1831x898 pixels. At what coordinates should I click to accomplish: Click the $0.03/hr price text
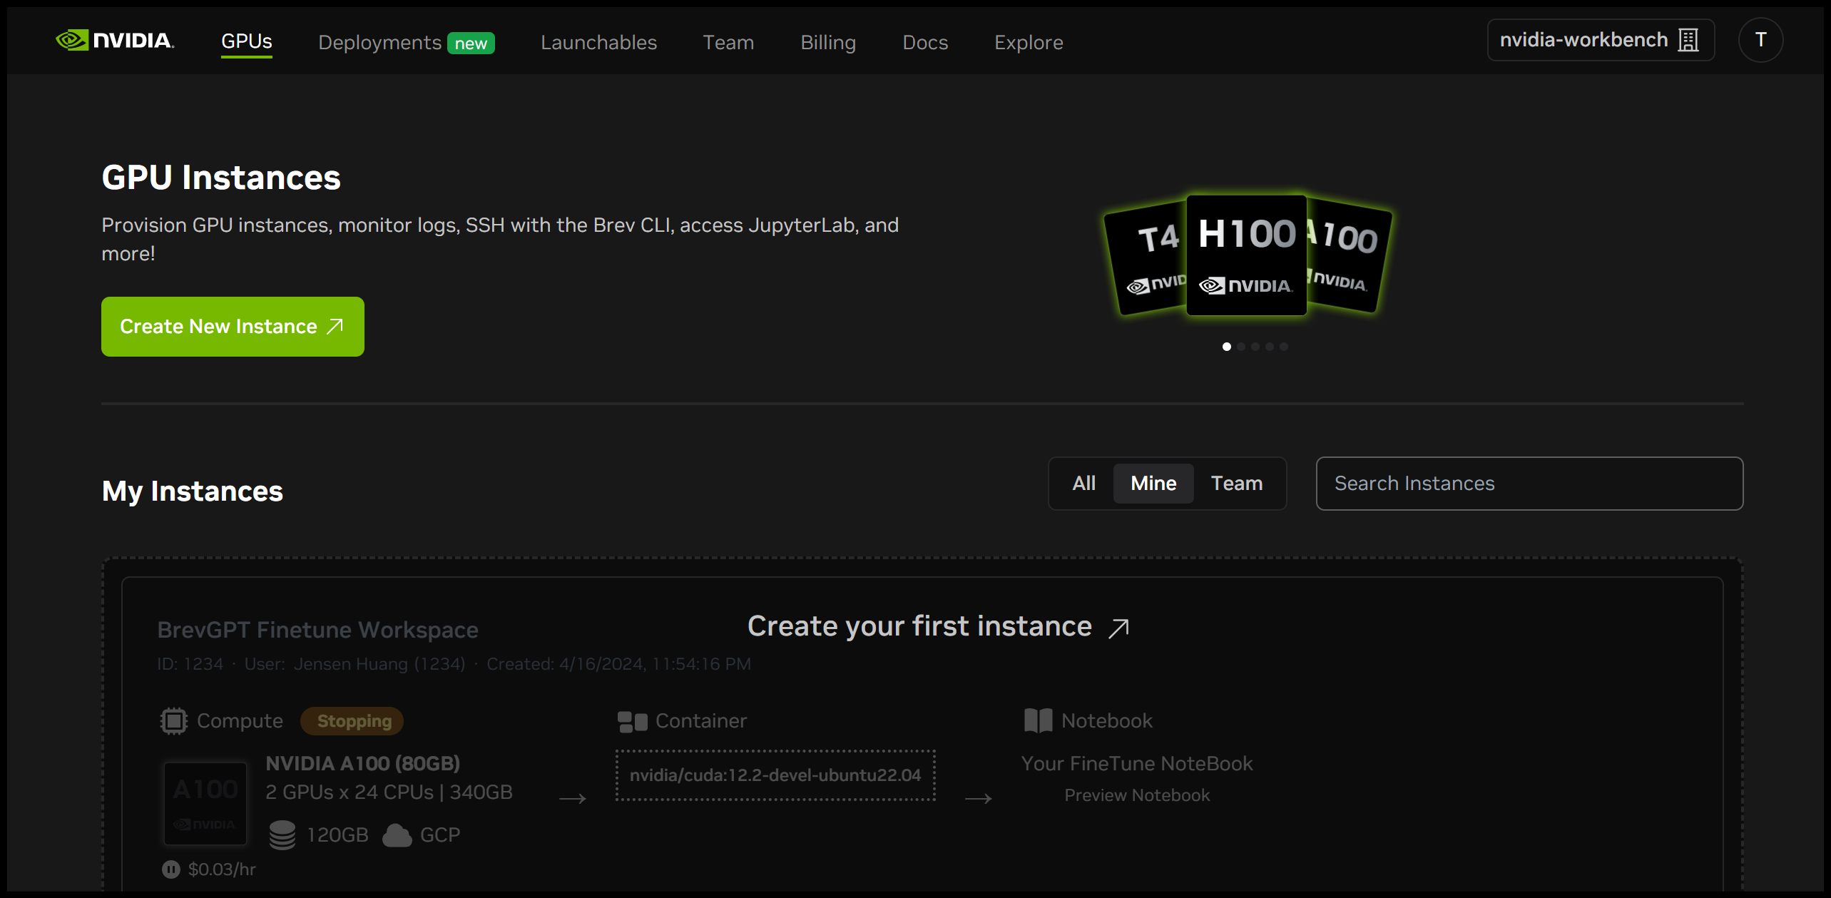click(x=222, y=869)
